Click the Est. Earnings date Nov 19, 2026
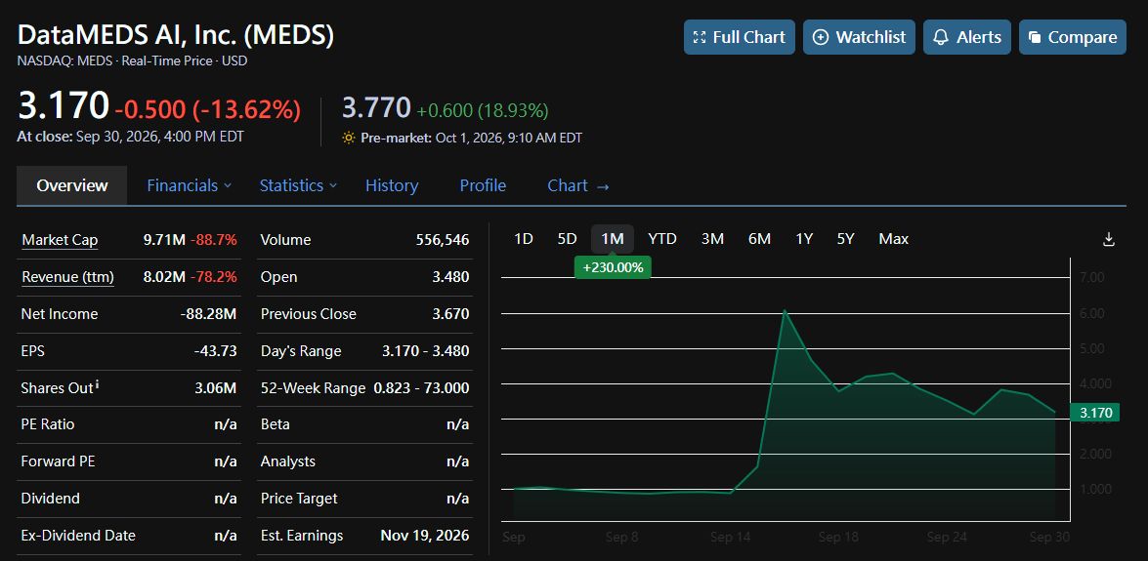The height and width of the screenshot is (561, 1148). point(425,536)
